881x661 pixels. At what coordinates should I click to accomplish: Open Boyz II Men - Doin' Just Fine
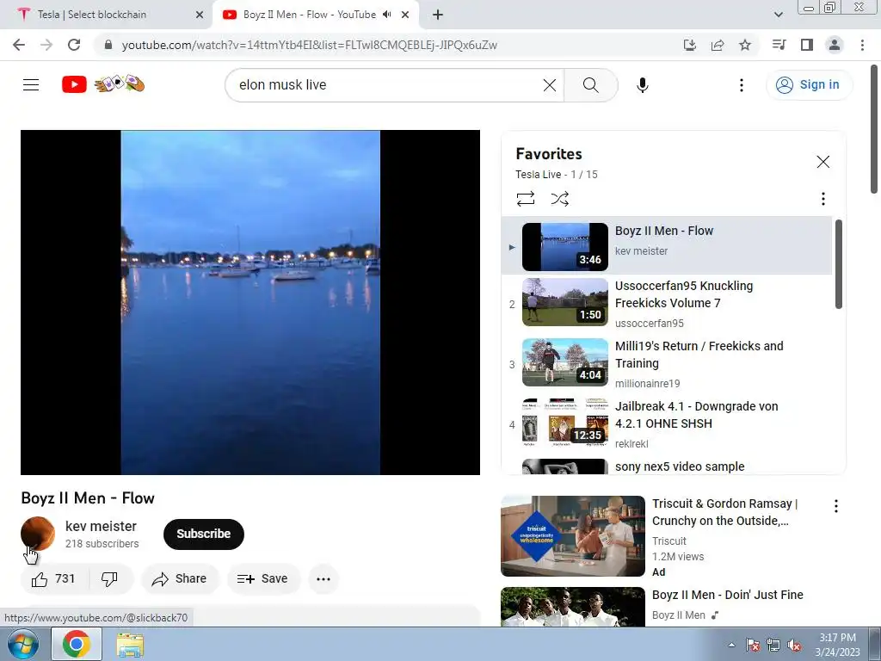click(x=727, y=595)
